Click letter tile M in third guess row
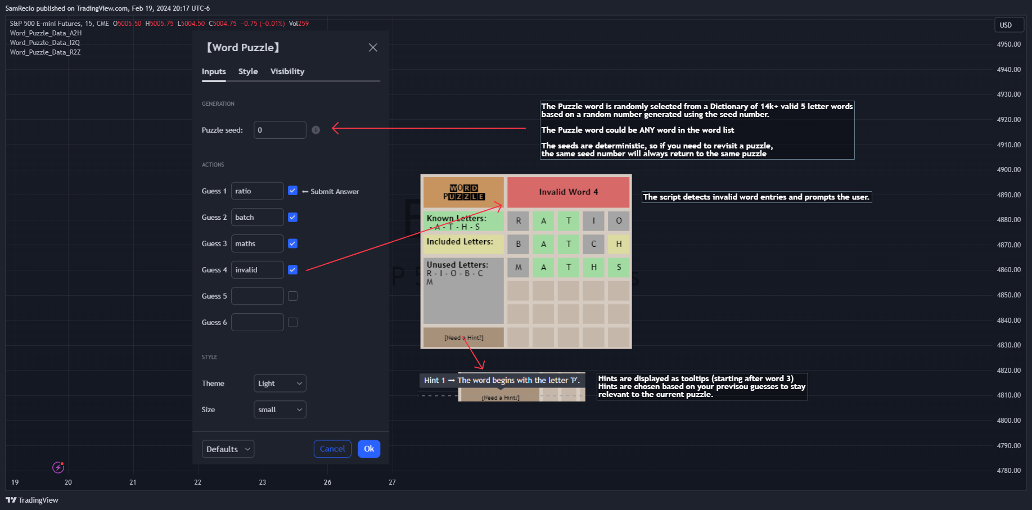This screenshot has height=510, width=1032. [x=519, y=268]
